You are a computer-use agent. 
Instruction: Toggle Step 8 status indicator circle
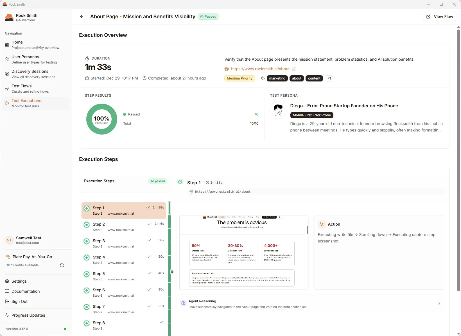point(86,323)
